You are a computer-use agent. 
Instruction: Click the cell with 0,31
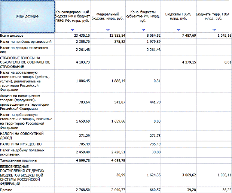coord(143,81)
